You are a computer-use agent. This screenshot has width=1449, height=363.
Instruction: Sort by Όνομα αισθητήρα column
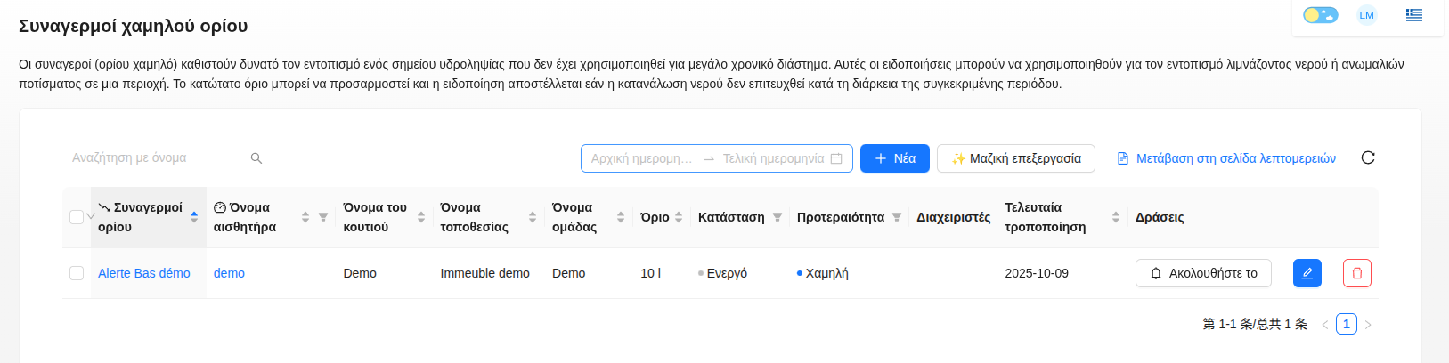point(305,217)
